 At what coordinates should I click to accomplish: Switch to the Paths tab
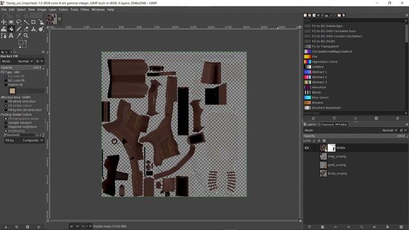tap(341, 125)
